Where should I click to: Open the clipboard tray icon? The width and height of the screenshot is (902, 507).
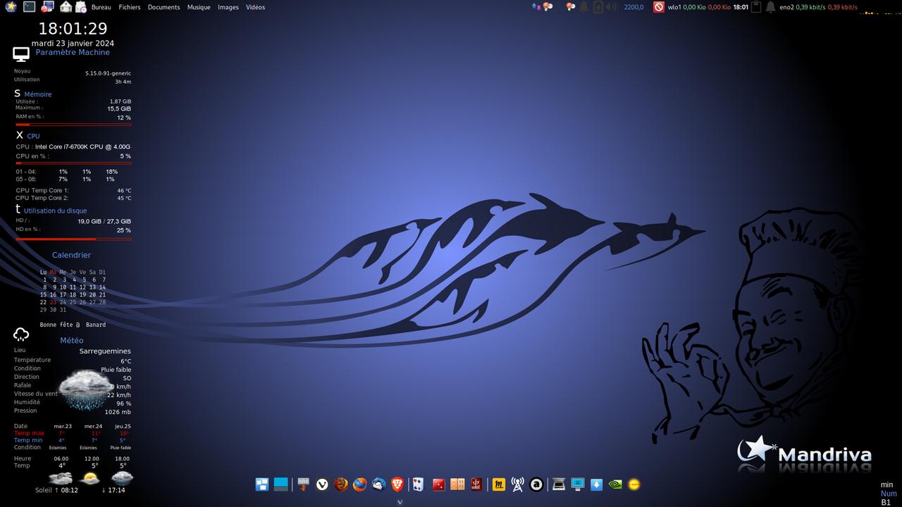pos(756,7)
